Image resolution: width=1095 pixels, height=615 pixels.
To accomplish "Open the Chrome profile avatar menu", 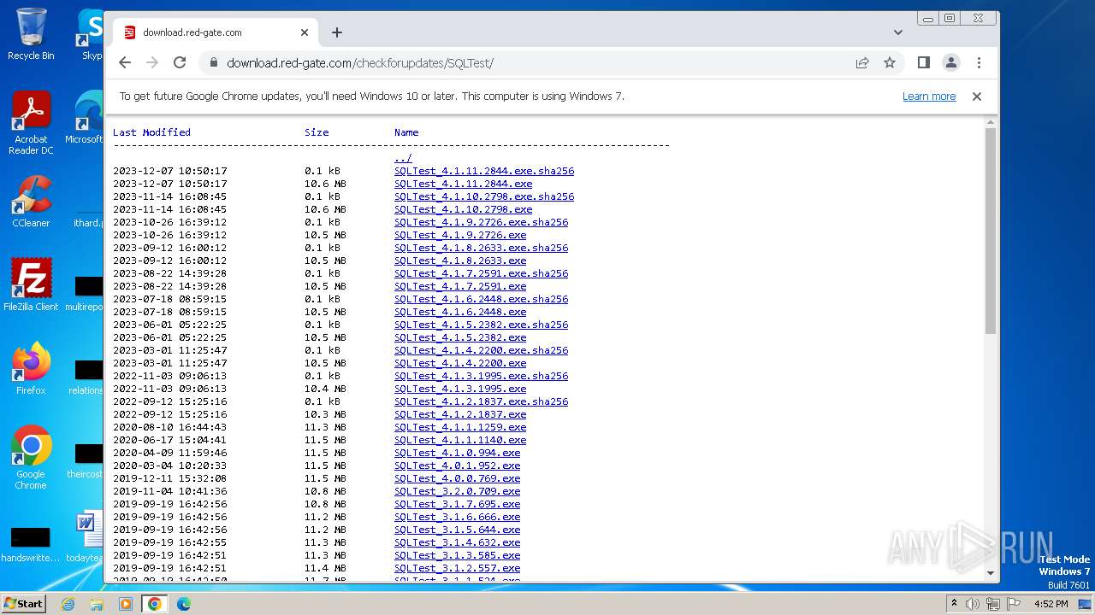I will [x=950, y=62].
